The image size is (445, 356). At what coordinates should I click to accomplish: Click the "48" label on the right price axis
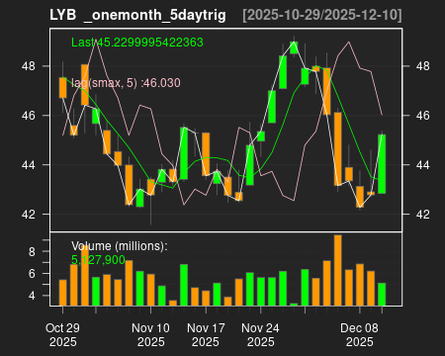[x=423, y=66]
